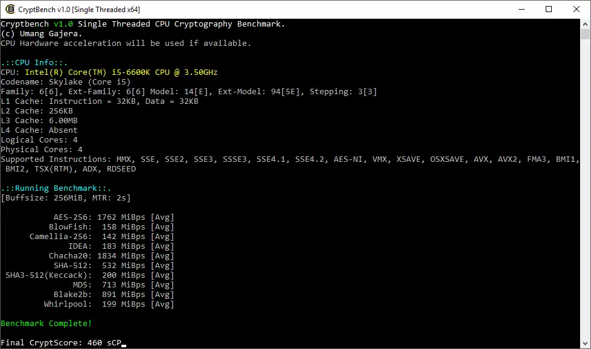
Task: Click the 'CPU Hardware acceleration will be used' line
Action: 126,43
